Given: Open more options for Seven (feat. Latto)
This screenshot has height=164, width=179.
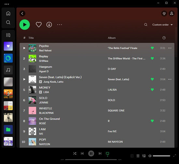Looking at the screenshot, I should 170,79.
